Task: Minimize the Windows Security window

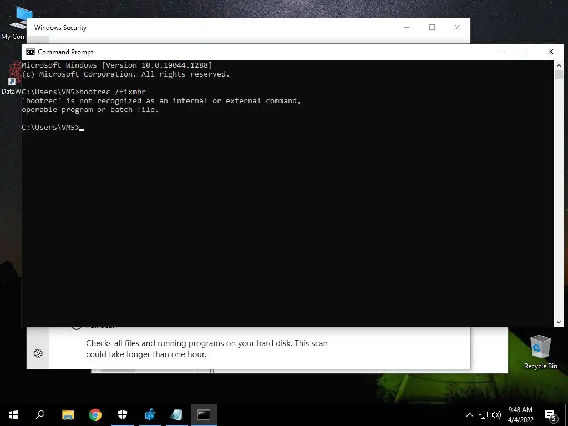Action: [x=407, y=27]
